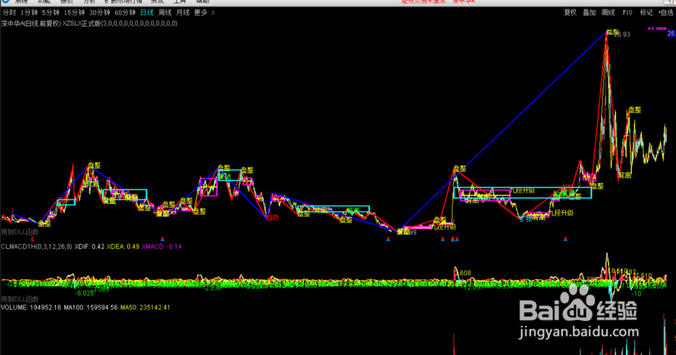Image resolution: width=676 pixels, height=355 pixels.
Task: Open the 更多 periods list
Action: 201,12
